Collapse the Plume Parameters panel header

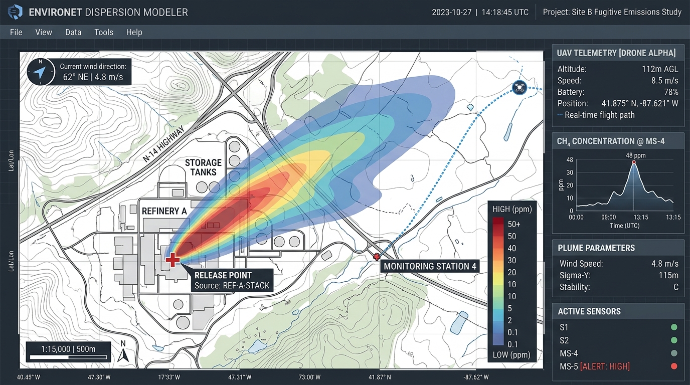coord(618,248)
